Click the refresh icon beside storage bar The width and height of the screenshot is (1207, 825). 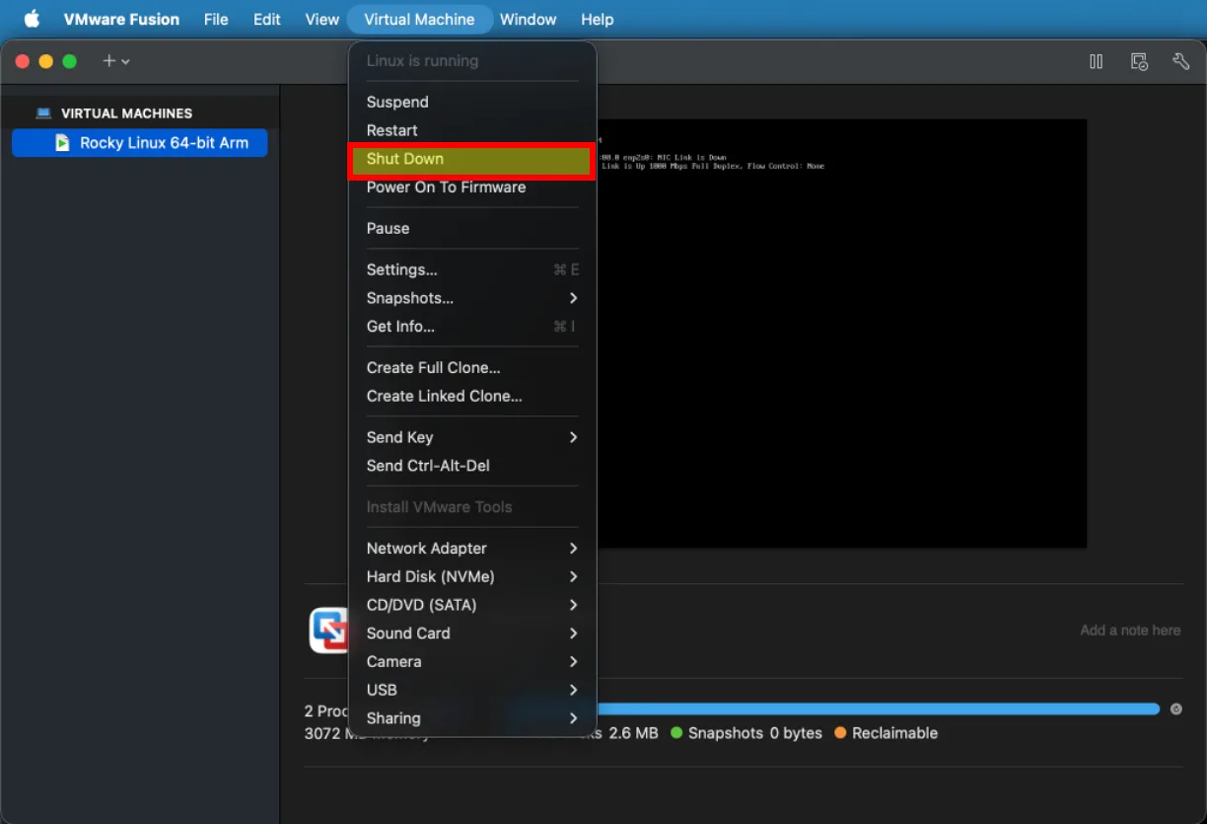(1176, 709)
